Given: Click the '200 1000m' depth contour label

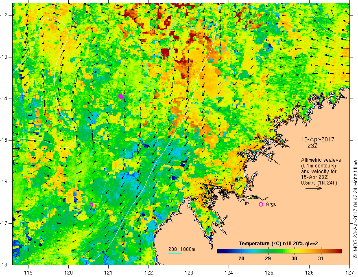Looking at the screenshot, I should click(182, 249).
